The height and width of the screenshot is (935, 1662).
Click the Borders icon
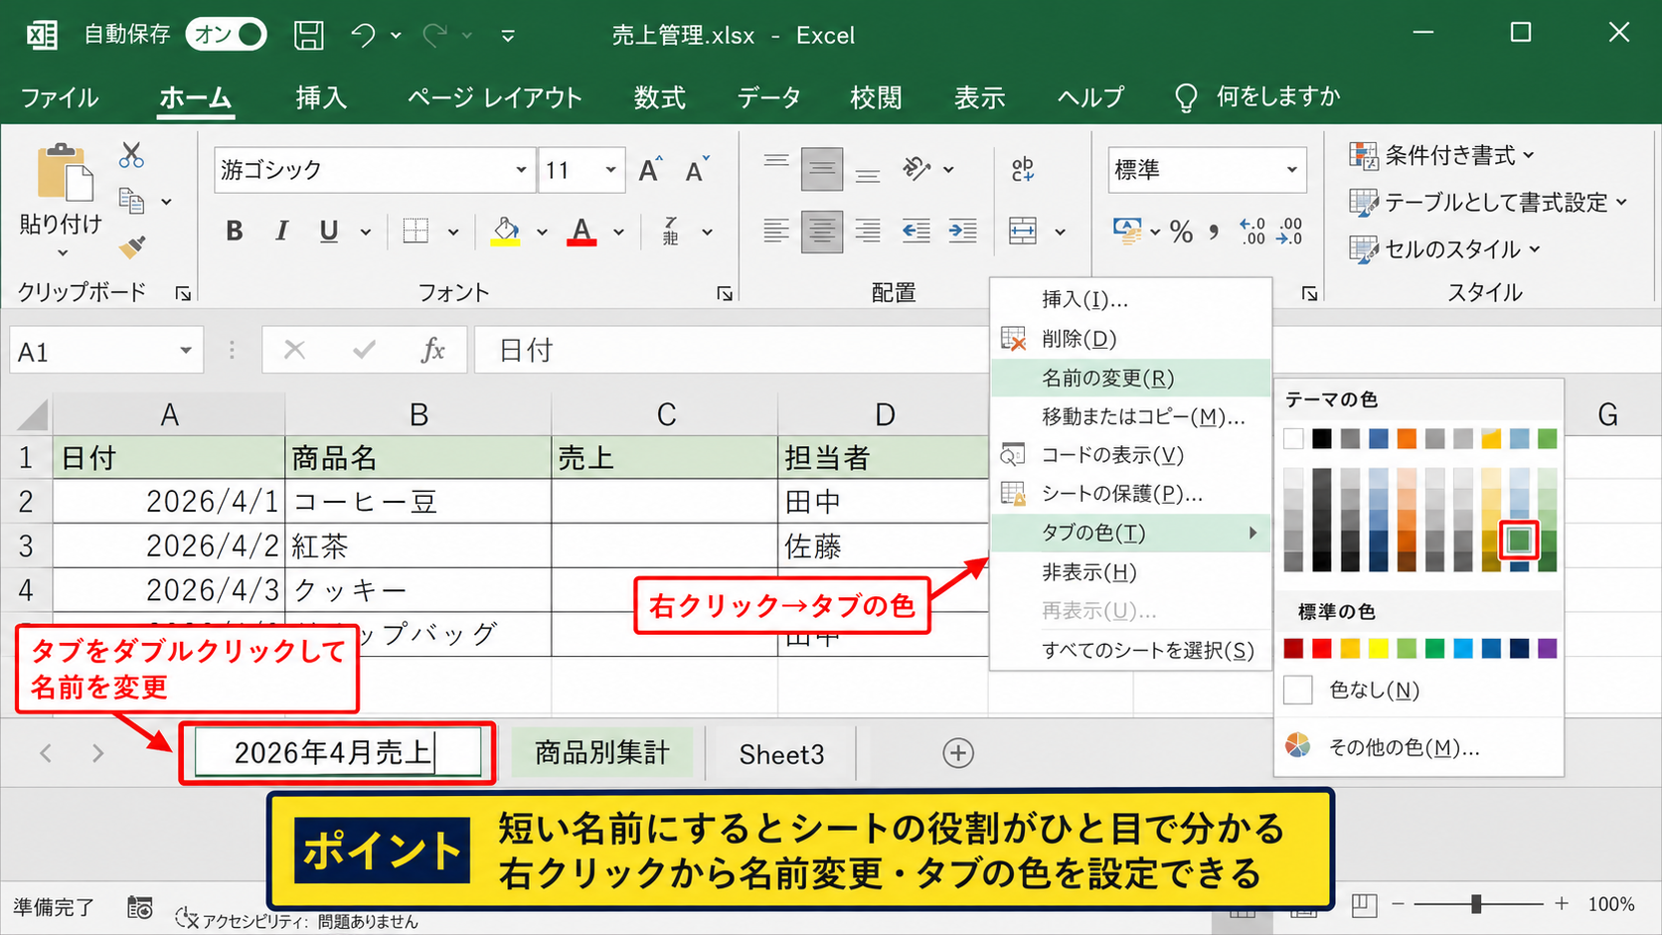point(415,232)
